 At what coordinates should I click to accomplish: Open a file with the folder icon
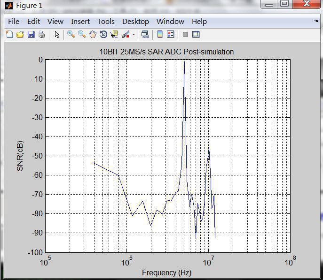pos(20,34)
